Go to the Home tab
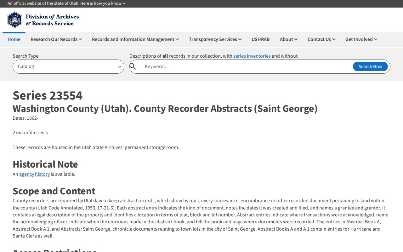 click(14, 39)
